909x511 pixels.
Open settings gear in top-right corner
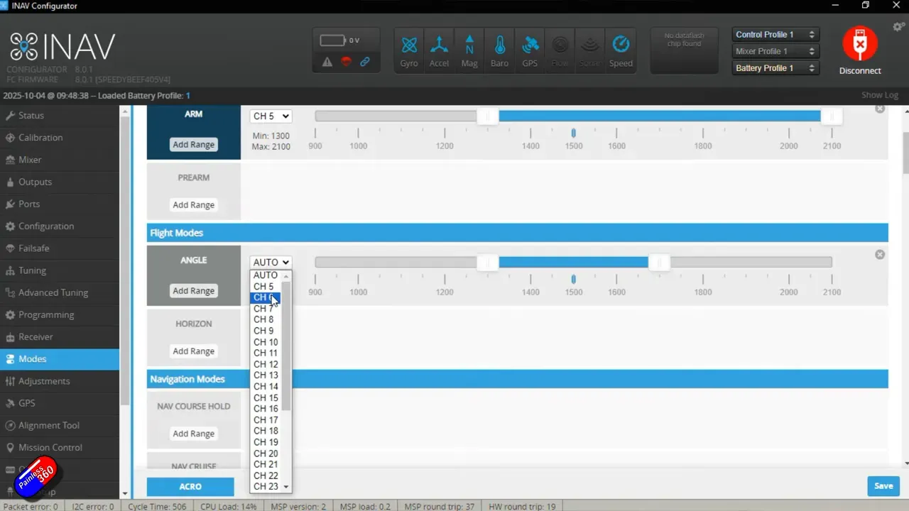point(898,27)
